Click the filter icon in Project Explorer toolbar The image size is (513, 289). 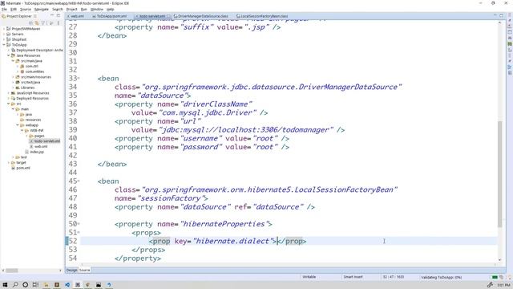pos(43,23)
